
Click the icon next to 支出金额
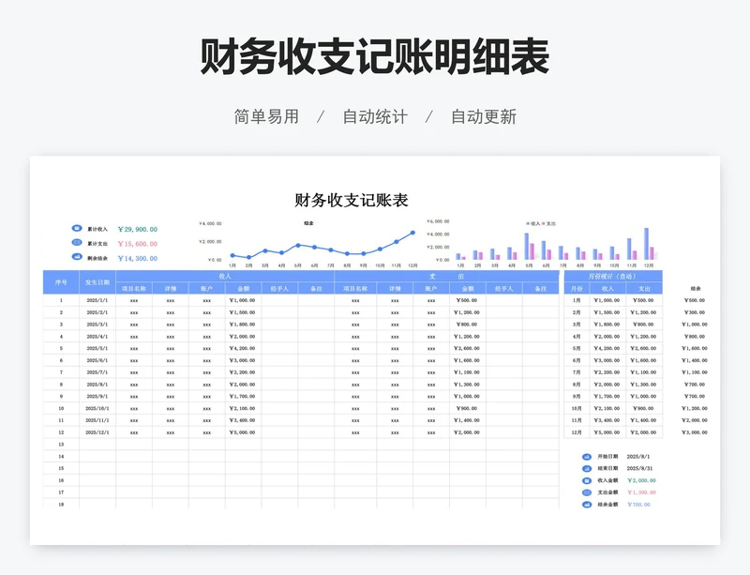pos(587,492)
